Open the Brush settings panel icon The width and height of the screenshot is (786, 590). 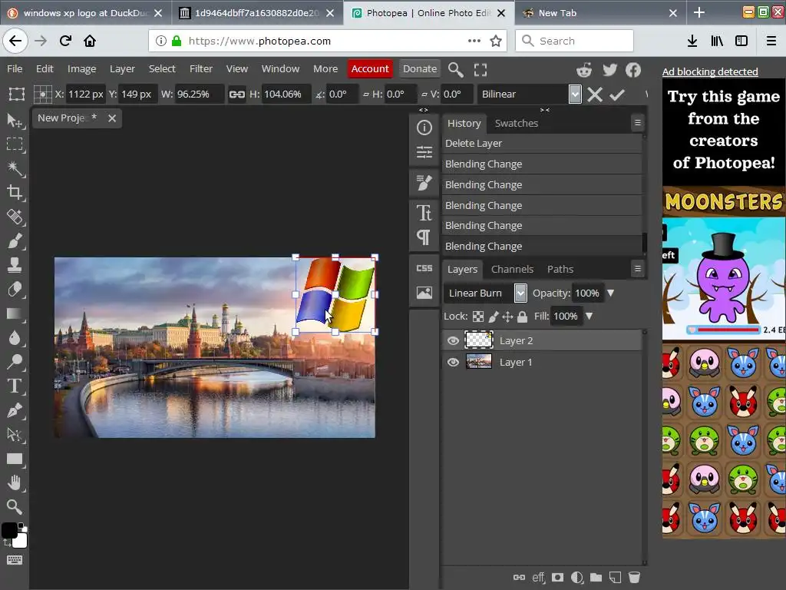click(x=424, y=183)
